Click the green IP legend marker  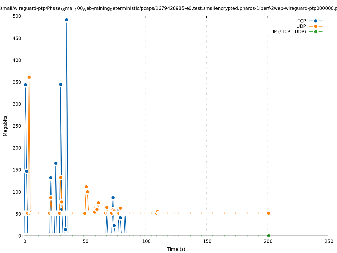[316, 31]
